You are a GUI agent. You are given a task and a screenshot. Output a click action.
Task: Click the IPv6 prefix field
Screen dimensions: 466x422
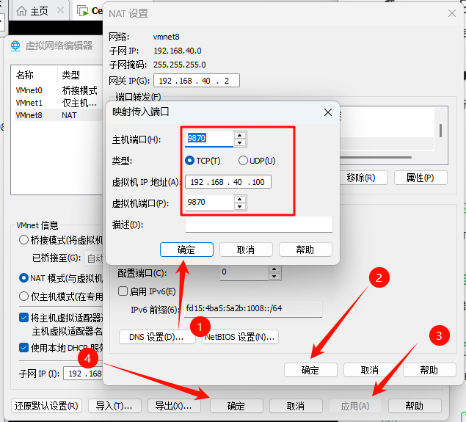coord(253,309)
